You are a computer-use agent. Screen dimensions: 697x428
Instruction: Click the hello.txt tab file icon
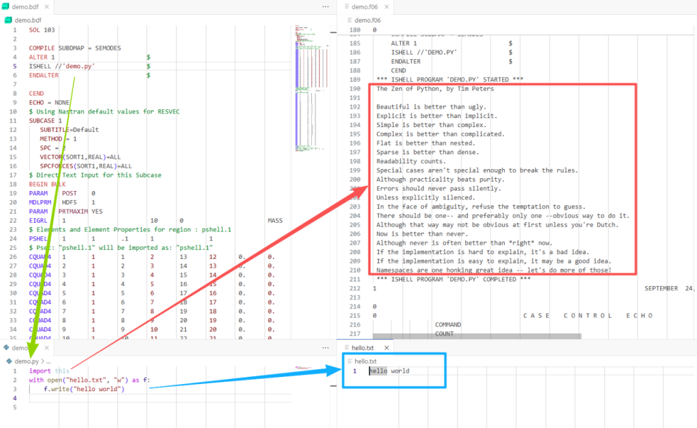click(347, 347)
